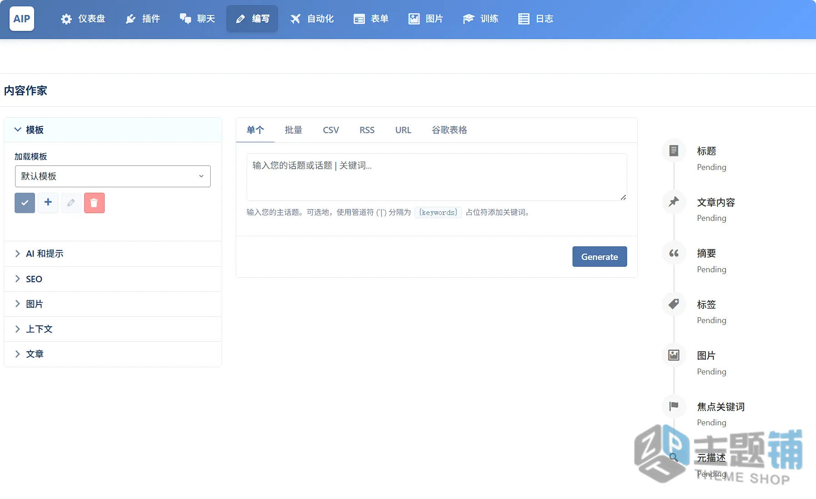Click the plus add template button
Image resolution: width=816 pixels, height=499 pixels.
[x=48, y=203]
